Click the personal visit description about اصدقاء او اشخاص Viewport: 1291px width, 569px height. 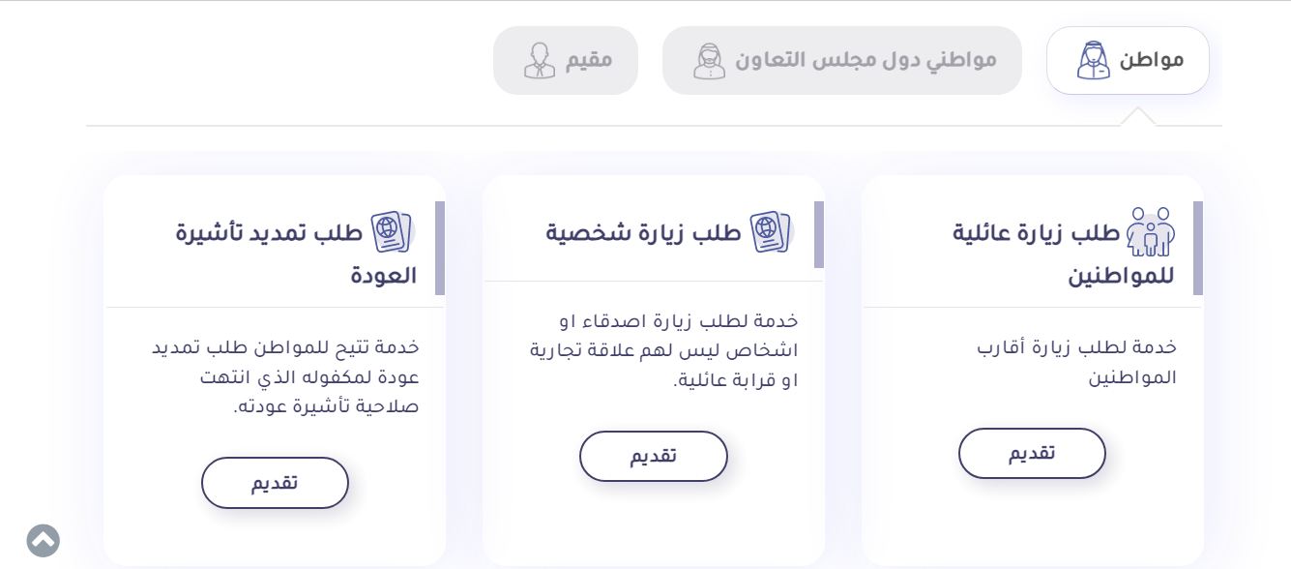(663, 350)
